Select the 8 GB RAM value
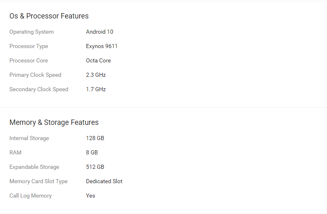Image resolution: width=327 pixels, height=214 pixels. pyautogui.click(x=92, y=153)
